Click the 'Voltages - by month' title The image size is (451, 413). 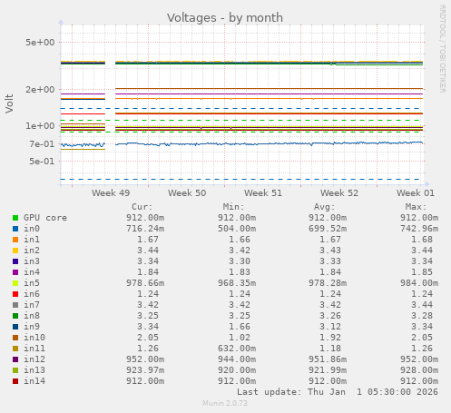tap(225, 18)
